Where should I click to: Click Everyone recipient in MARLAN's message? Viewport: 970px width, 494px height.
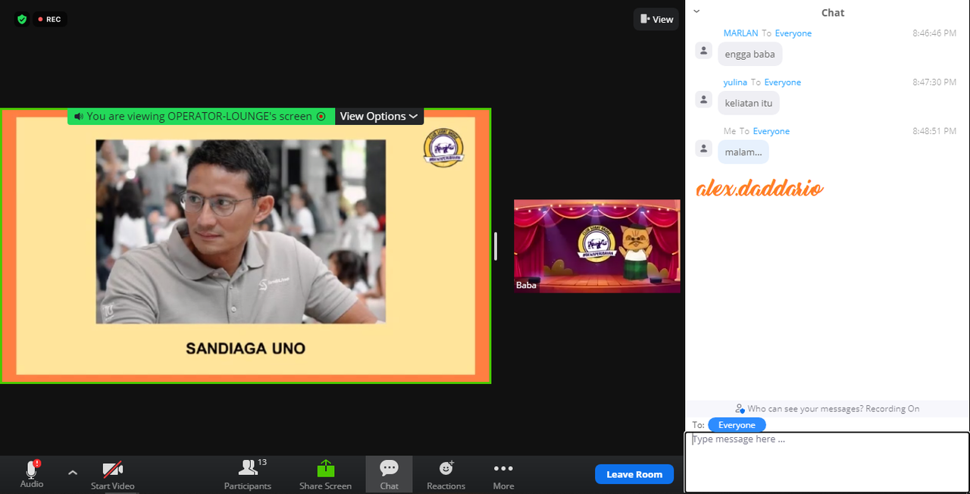(x=793, y=33)
